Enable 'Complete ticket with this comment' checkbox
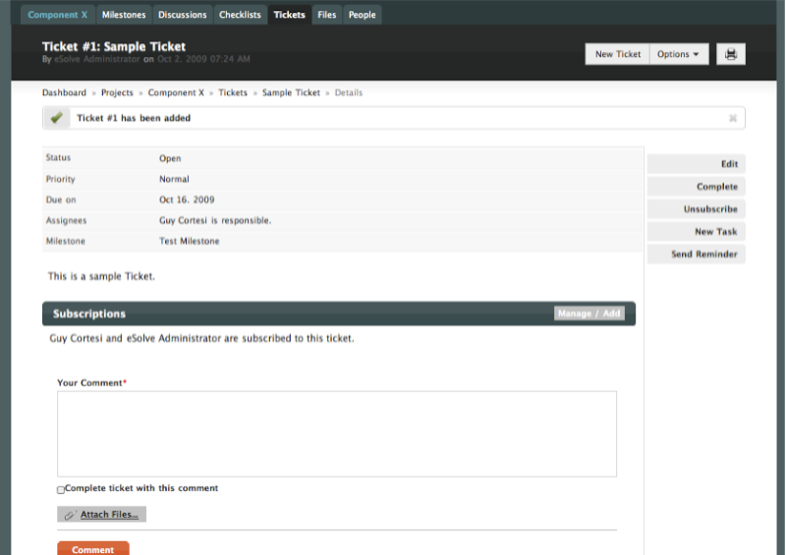Image resolution: width=786 pixels, height=555 pixels. [61, 490]
